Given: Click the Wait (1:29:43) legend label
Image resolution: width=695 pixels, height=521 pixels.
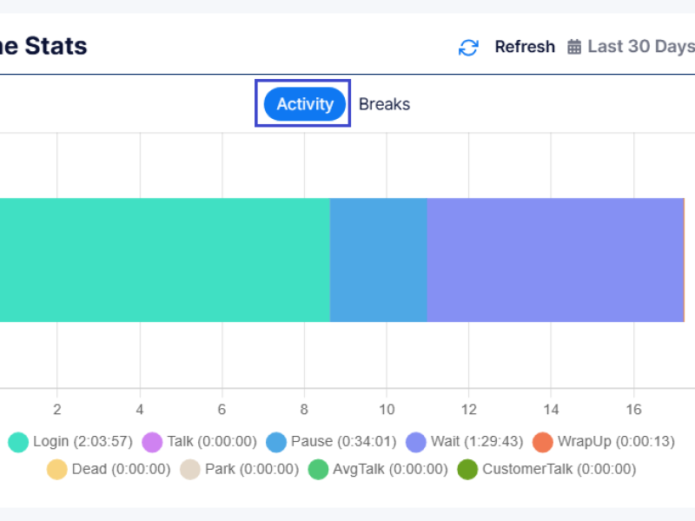Looking at the screenshot, I should click(477, 442).
